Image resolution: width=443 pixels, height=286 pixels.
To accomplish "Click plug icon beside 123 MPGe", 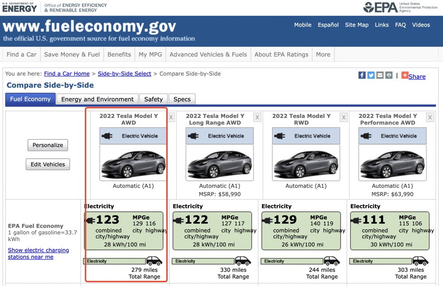I will click(90, 220).
